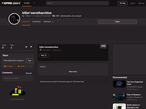Click the FREE price tag

point(103,46)
